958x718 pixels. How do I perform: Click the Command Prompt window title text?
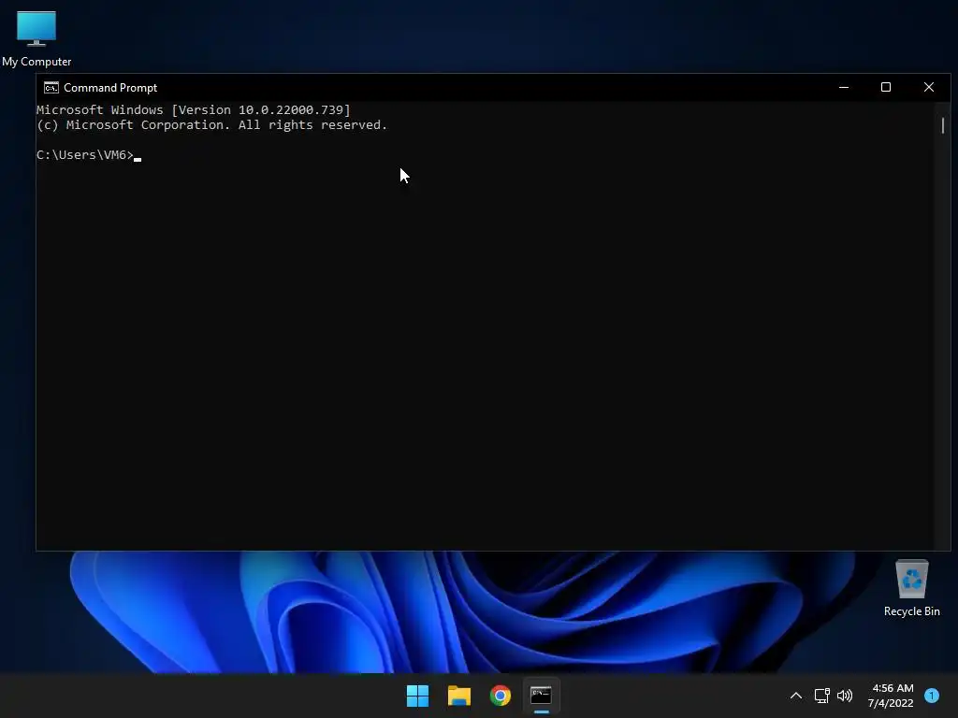point(110,88)
